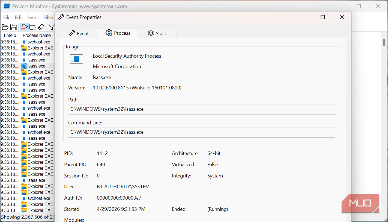Open the Filter menu in Process Monitor
This screenshot has height=222, width=388.
49,17
